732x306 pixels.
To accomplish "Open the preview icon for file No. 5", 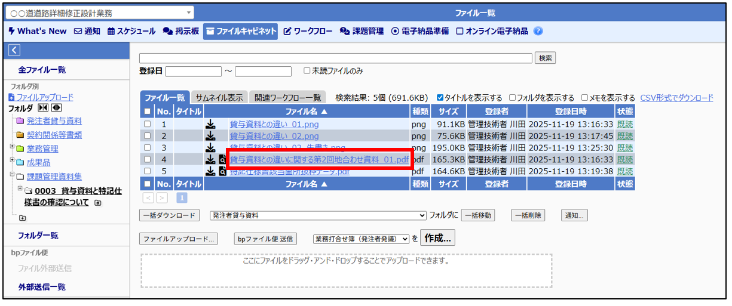I will (x=222, y=171).
